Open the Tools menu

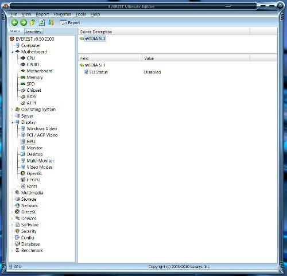pyautogui.click(x=80, y=14)
